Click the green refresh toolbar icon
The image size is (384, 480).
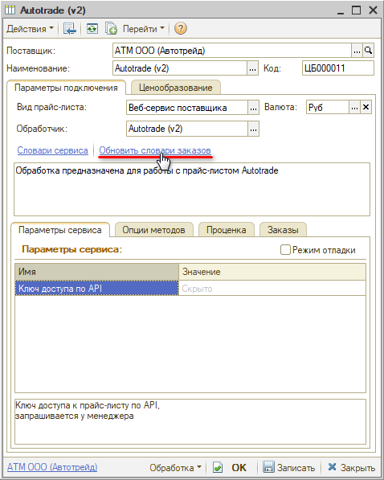[x=92, y=29]
